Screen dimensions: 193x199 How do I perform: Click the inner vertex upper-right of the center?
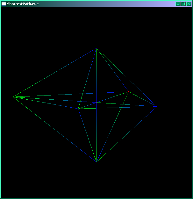click(x=128, y=92)
